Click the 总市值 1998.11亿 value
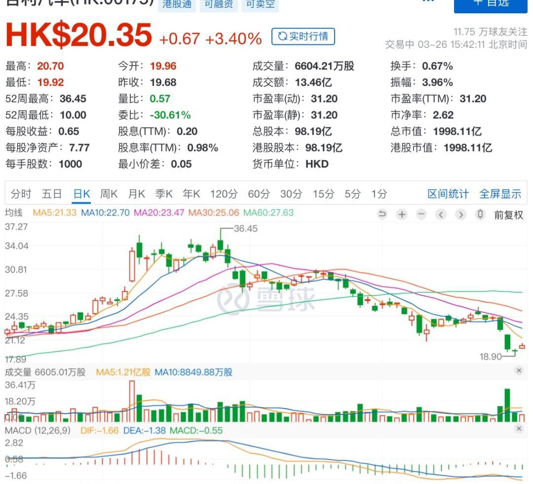This screenshot has height=484, width=533. click(x=457, y=132)
